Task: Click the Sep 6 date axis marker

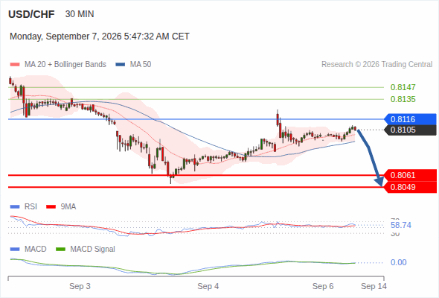Action: click(323, 286)
